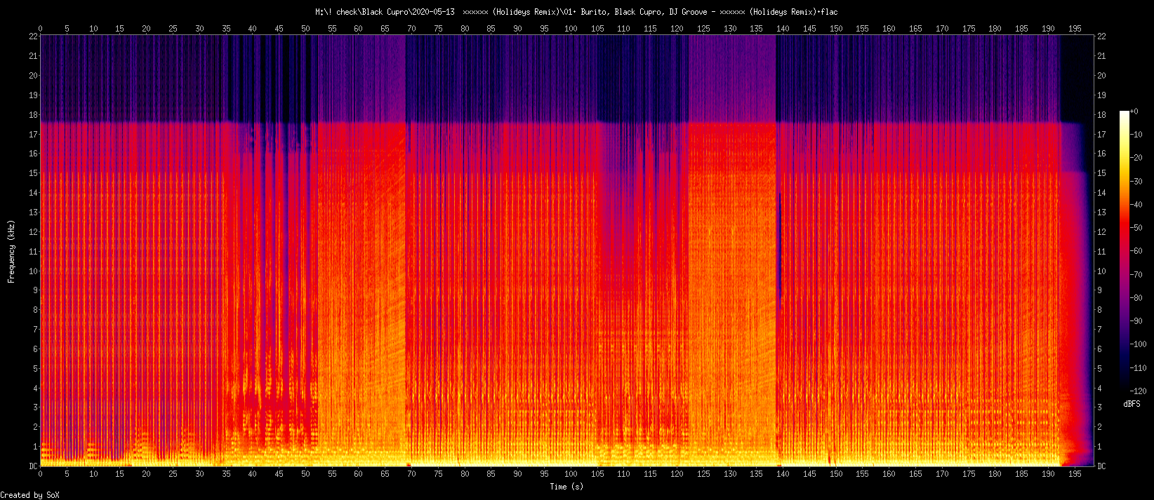Click the "-60" value on dBFS scale
The width and height of the screenshot is (1154, 500).
[1136, 251]
